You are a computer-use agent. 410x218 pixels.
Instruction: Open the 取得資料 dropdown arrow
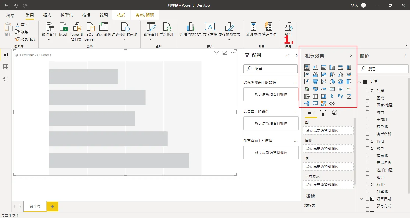(x=49, y=39)
